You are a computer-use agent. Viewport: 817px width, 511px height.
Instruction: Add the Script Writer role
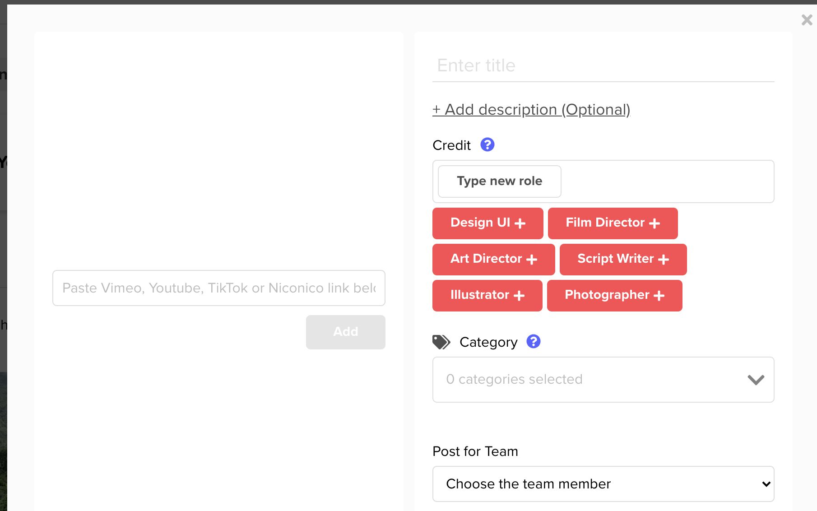click(x=623, y=259)
